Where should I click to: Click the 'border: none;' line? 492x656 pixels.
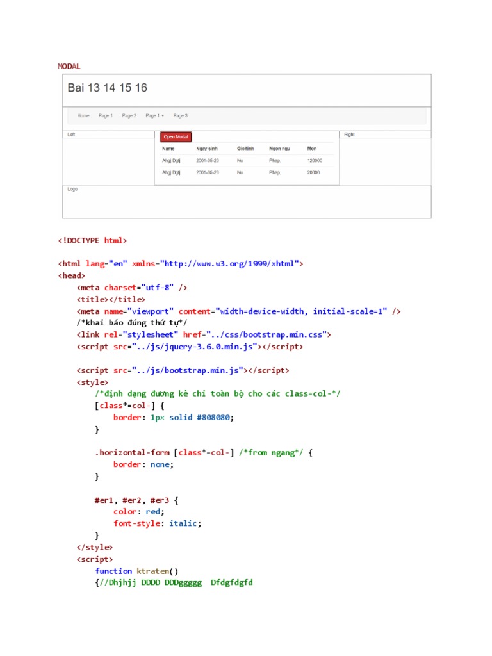[x=143, y=464]
